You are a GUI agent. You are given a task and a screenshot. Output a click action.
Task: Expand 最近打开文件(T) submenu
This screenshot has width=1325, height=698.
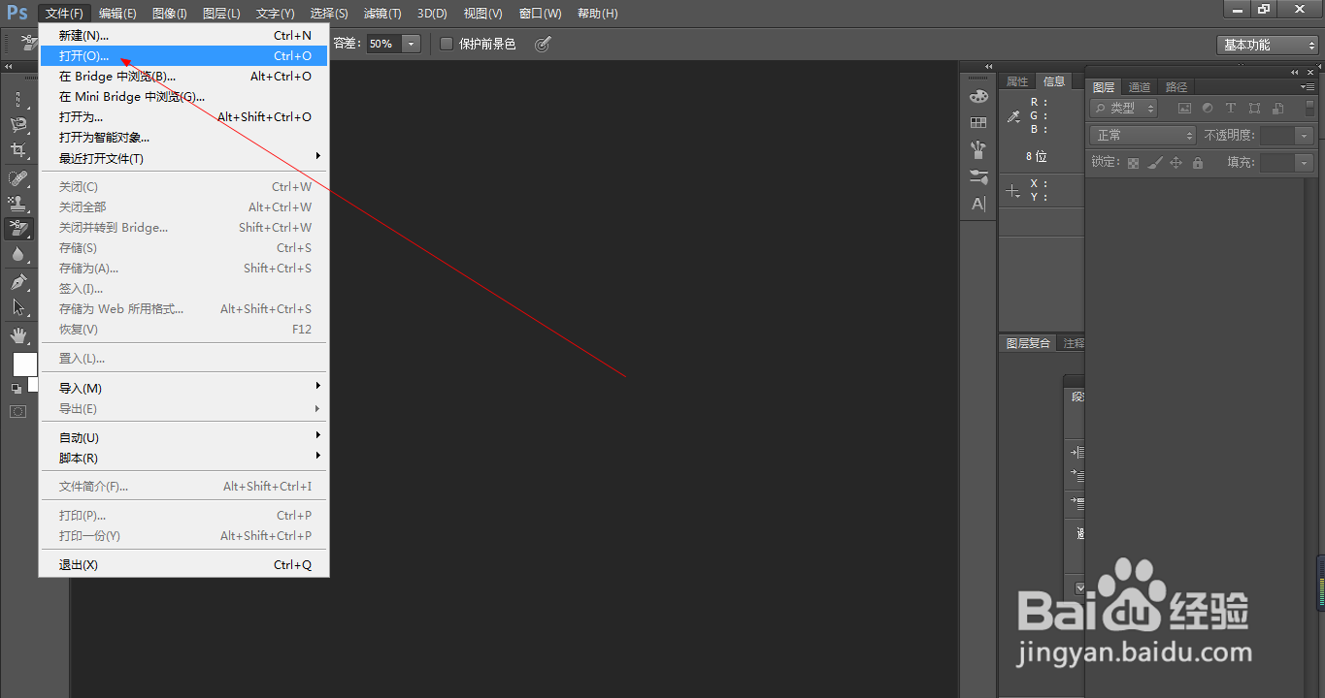pos(184,158)
